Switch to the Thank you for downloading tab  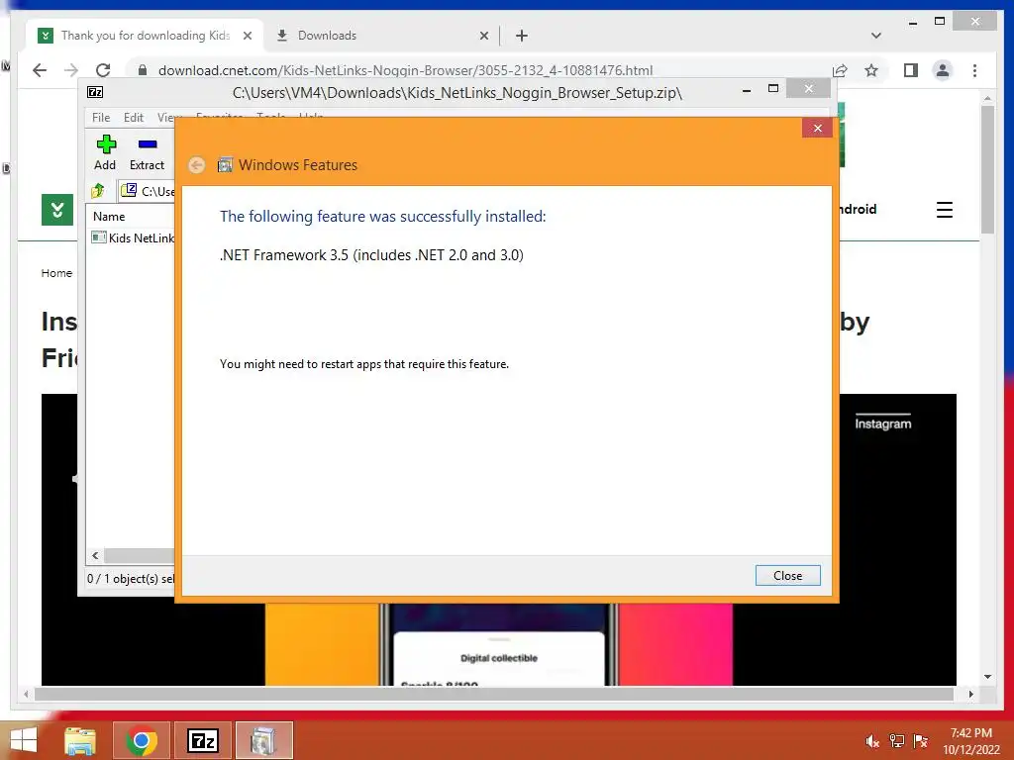pyautogui.click(x=145, y=36)
